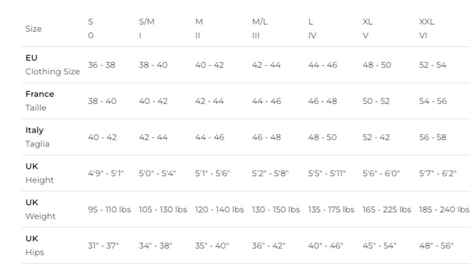Click the Size header label
The width and height of the screenshot is (470, 278).
coord(33,29)
